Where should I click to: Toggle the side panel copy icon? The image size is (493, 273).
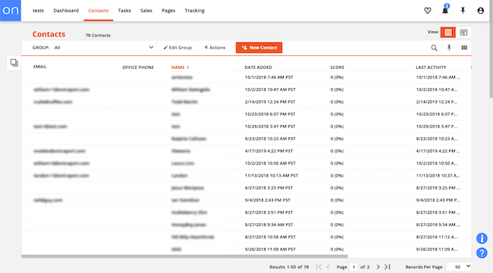[14, 63]
